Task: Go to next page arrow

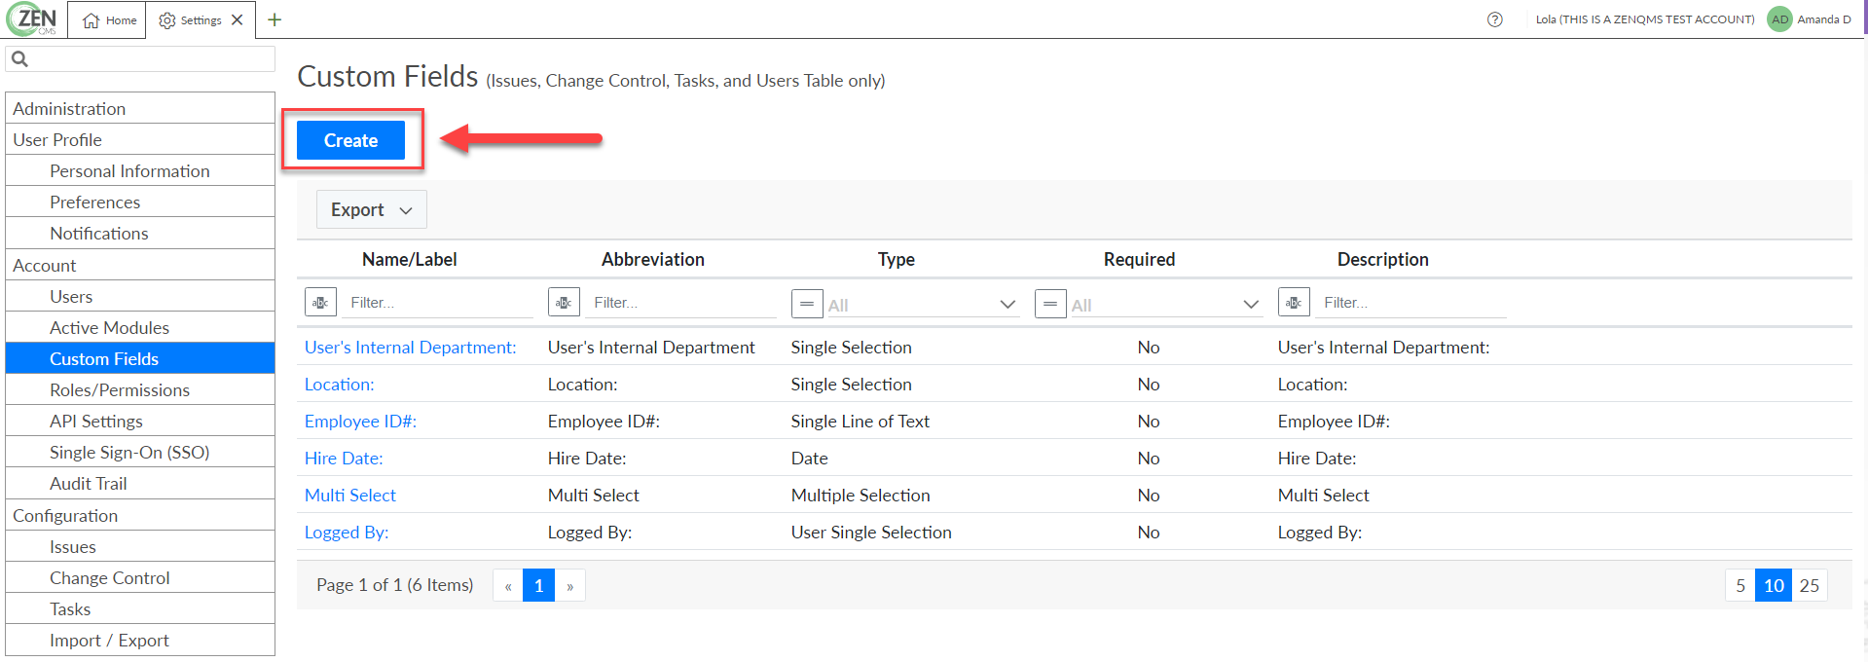Action: pyautogui.click(x=570, y=586)
